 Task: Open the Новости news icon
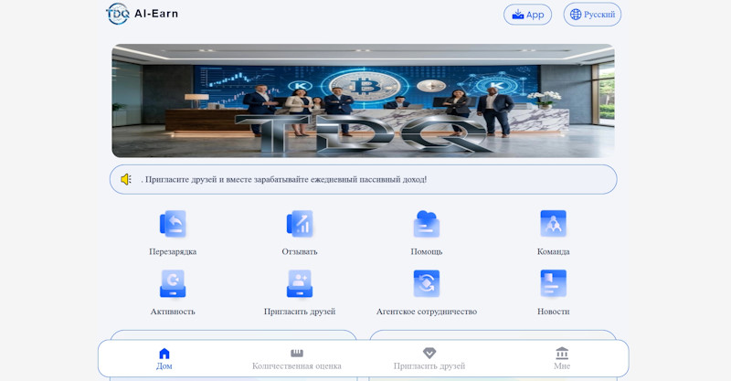(553, 283)
